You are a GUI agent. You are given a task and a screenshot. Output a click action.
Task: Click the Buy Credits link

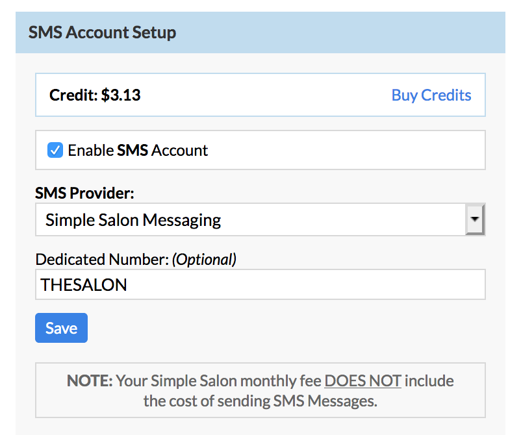point(431,95)
